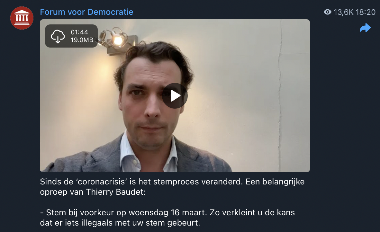The image size is (380, 232).
Task: Click the 18:20 message timestamp
Action: (x=366, y=12)
